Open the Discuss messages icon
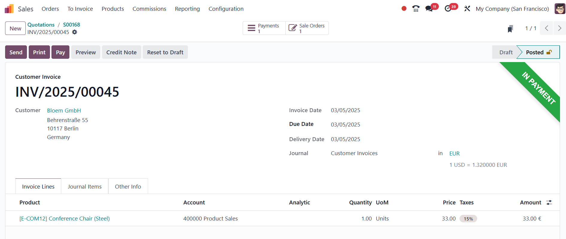This screenshot has width=566, height=239. (x=429, y=9)
